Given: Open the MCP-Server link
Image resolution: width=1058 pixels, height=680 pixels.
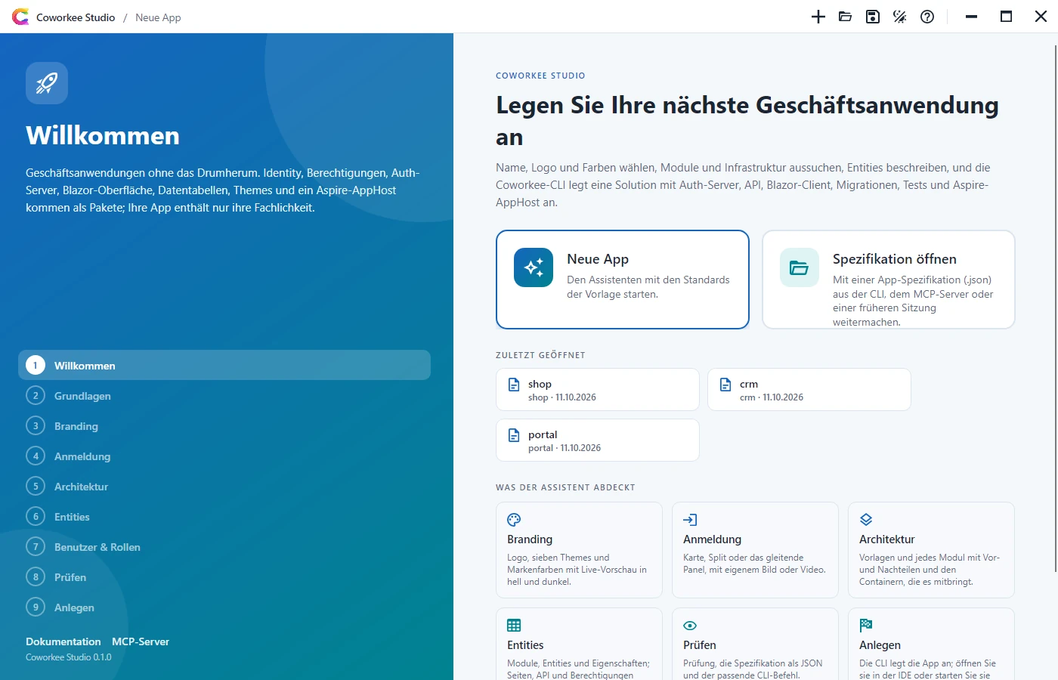Looking at the screenshot, I should (x=141, y=641).
